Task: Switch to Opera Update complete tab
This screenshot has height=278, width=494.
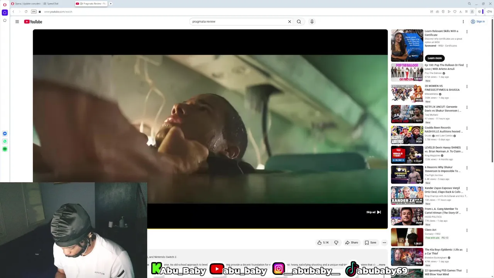Action: (25, 3)
